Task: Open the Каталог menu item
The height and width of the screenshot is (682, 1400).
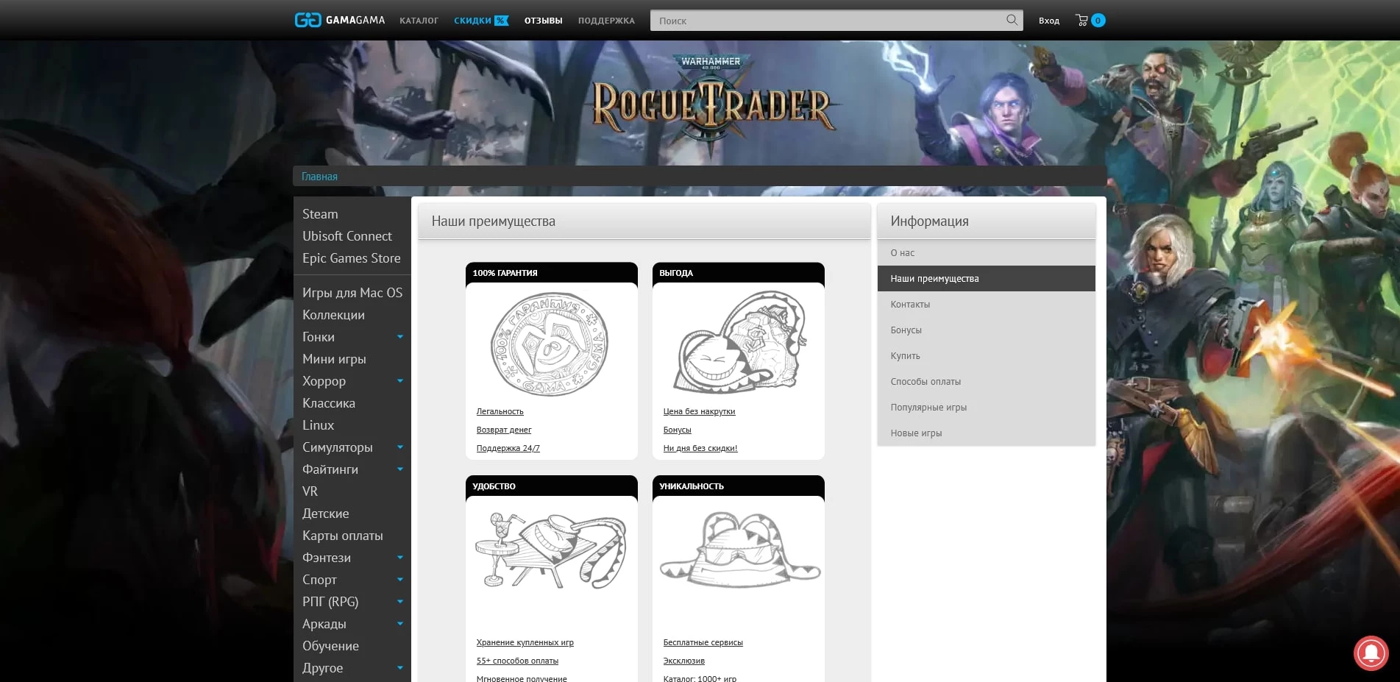Action: (x=419, y=21)
